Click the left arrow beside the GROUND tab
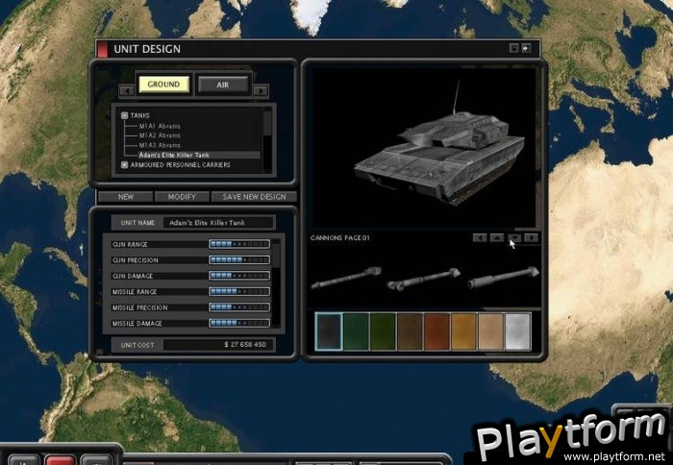The width and height of the screenshot is (673, 465). click(x=127, y=90)
